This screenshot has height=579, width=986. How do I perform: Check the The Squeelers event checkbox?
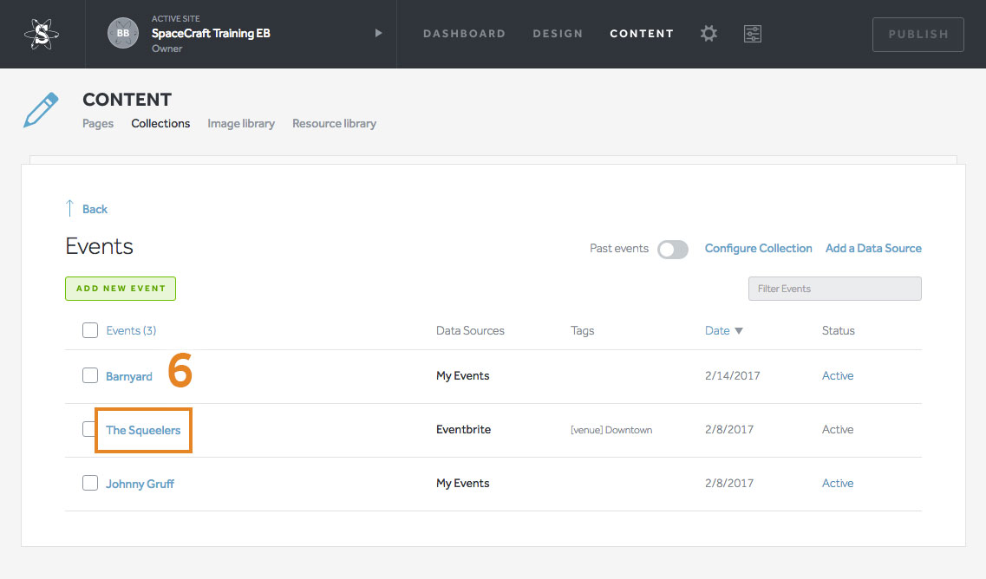click(x=88, y=429)
